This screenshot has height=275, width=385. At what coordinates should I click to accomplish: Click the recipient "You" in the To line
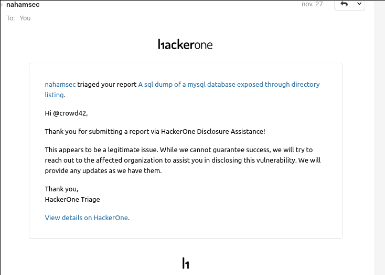pos(25,18)
